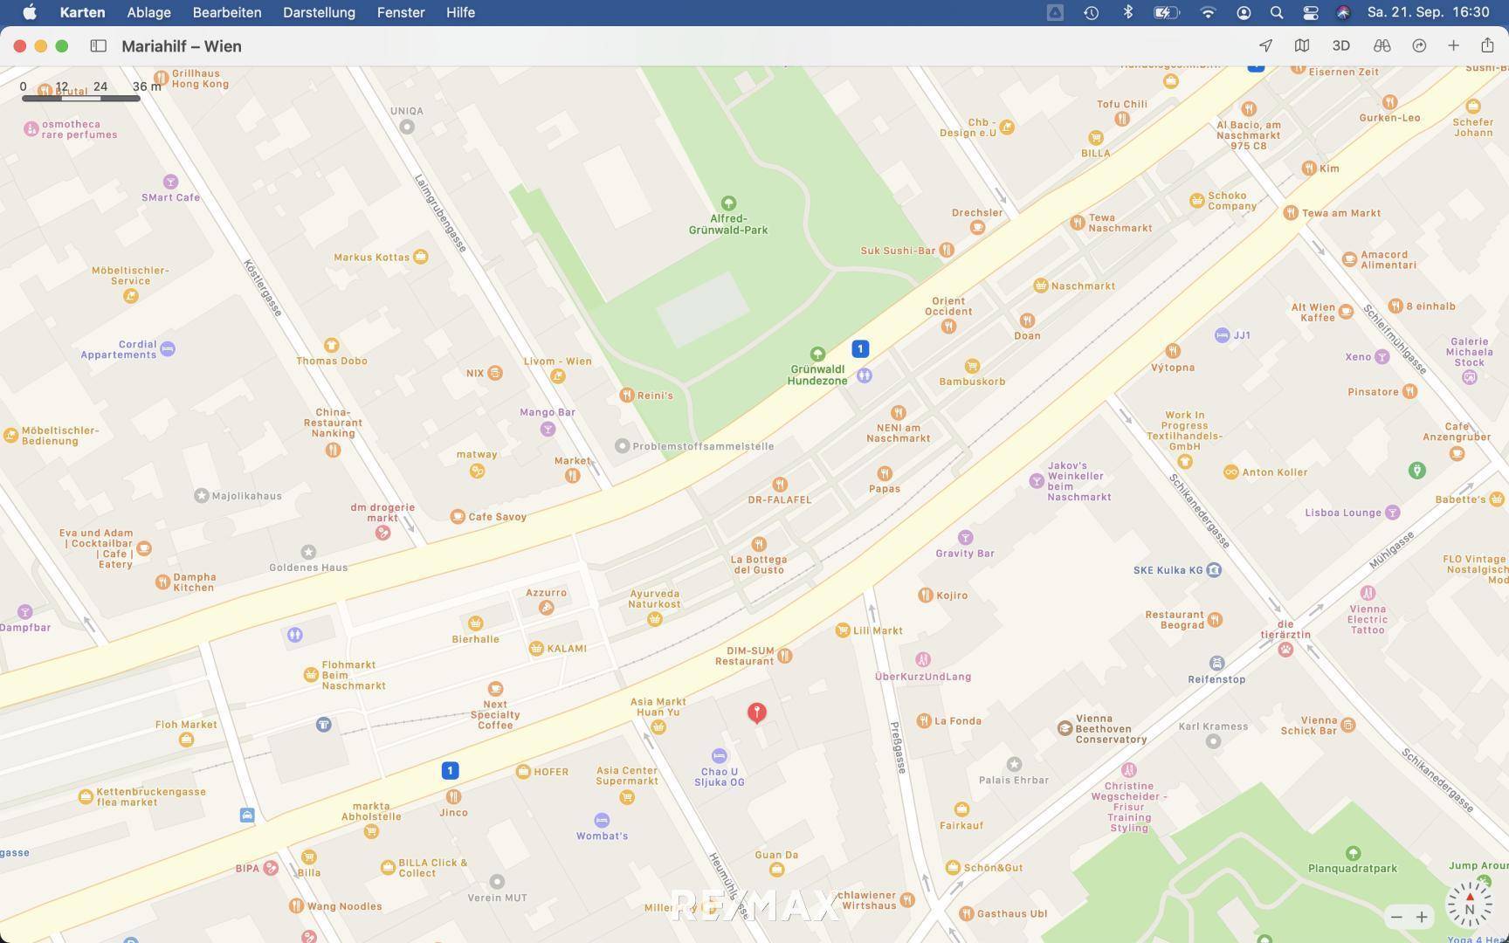Open the Ablage menu

[x=148, y=12]
